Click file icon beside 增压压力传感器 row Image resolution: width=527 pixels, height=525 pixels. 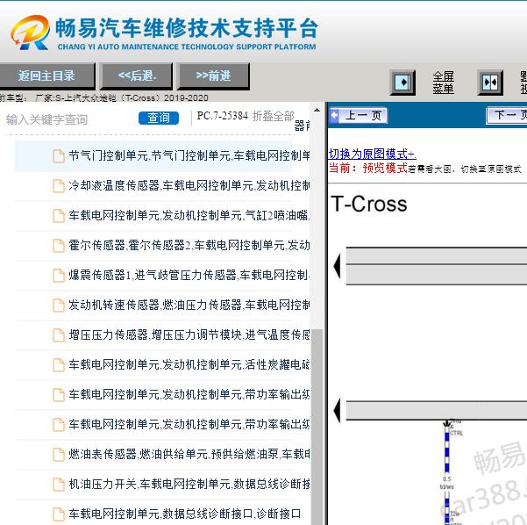click(59, 334)
